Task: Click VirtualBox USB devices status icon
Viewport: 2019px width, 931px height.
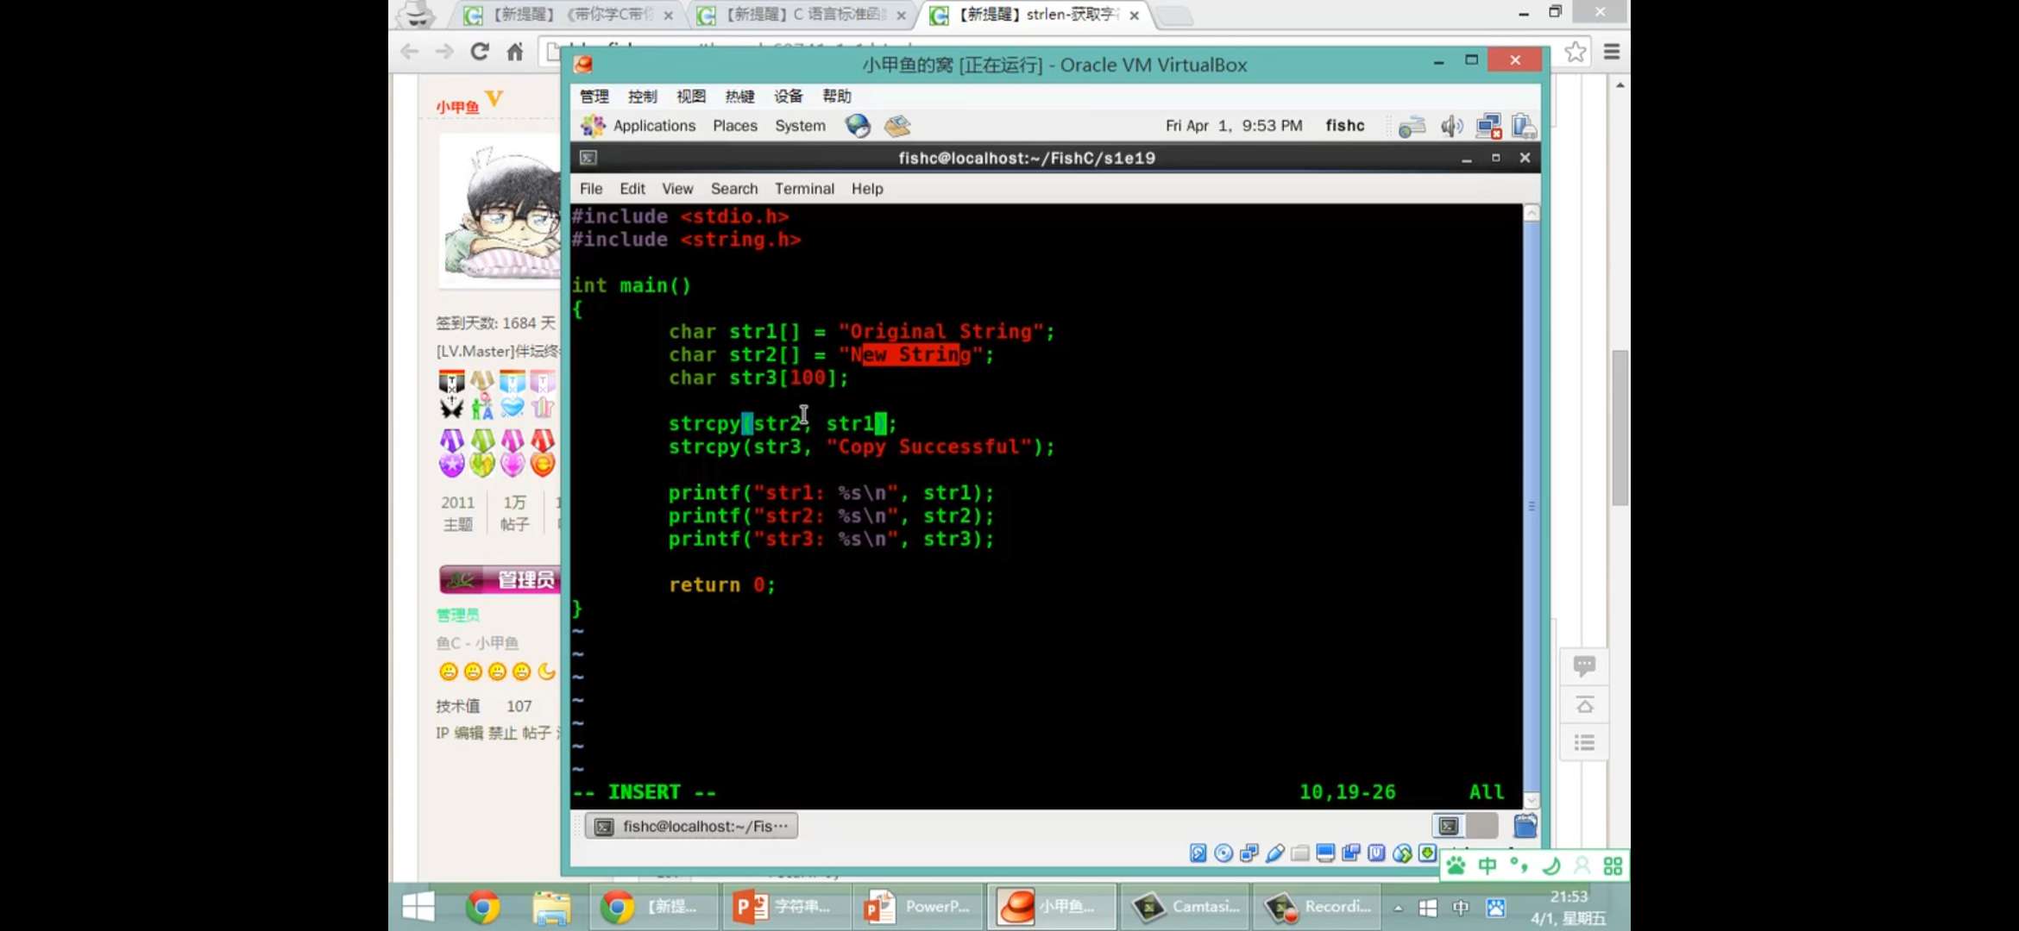Action: (1274, 853)
